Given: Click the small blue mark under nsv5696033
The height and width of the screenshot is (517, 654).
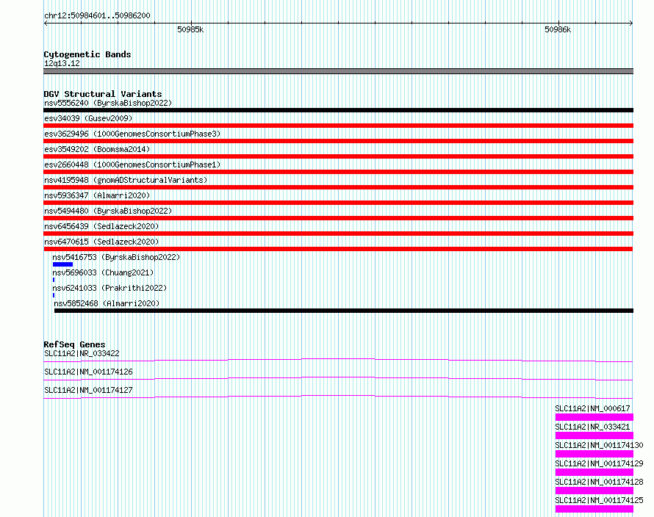Looking at the screenshot, I should click(x=54, y=280).
